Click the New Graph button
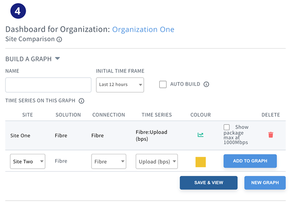The width and height of the screenshot is (291, 203). point(265,183)
